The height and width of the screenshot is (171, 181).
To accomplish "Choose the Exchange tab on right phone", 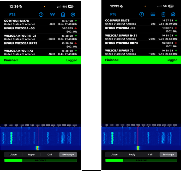I will point(168,154).
